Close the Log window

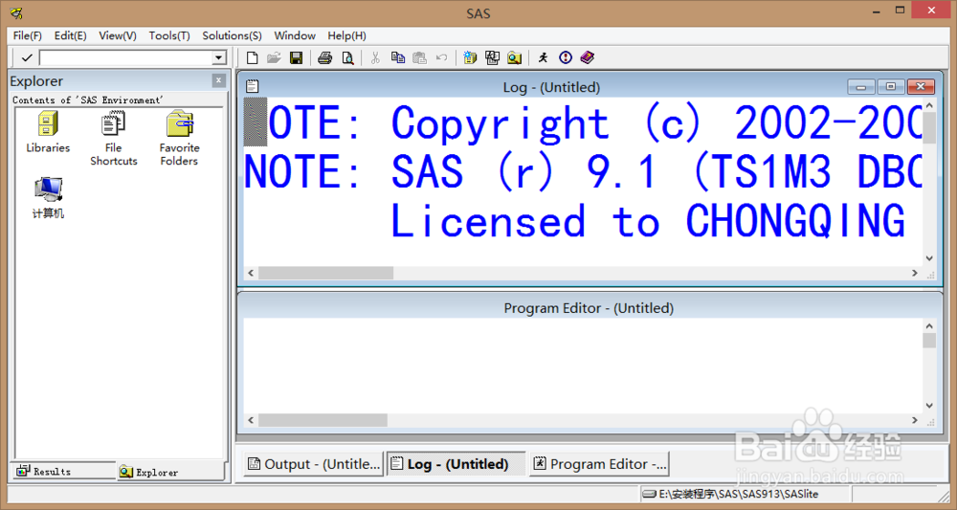[x=921, y=87]
